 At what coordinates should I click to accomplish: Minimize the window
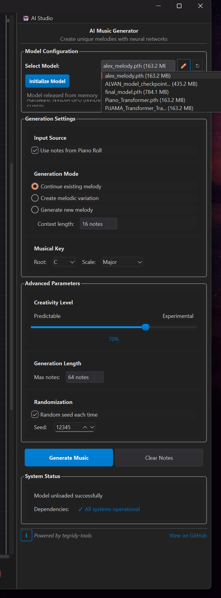pyautogui.click(x=159, y=6)
